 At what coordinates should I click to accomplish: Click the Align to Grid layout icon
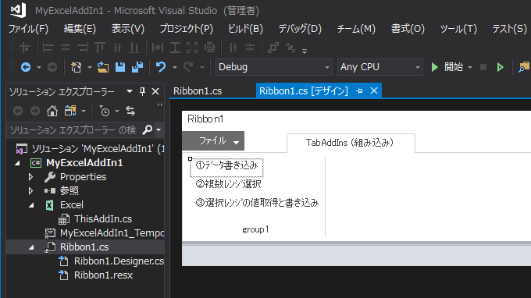point(25,48)
